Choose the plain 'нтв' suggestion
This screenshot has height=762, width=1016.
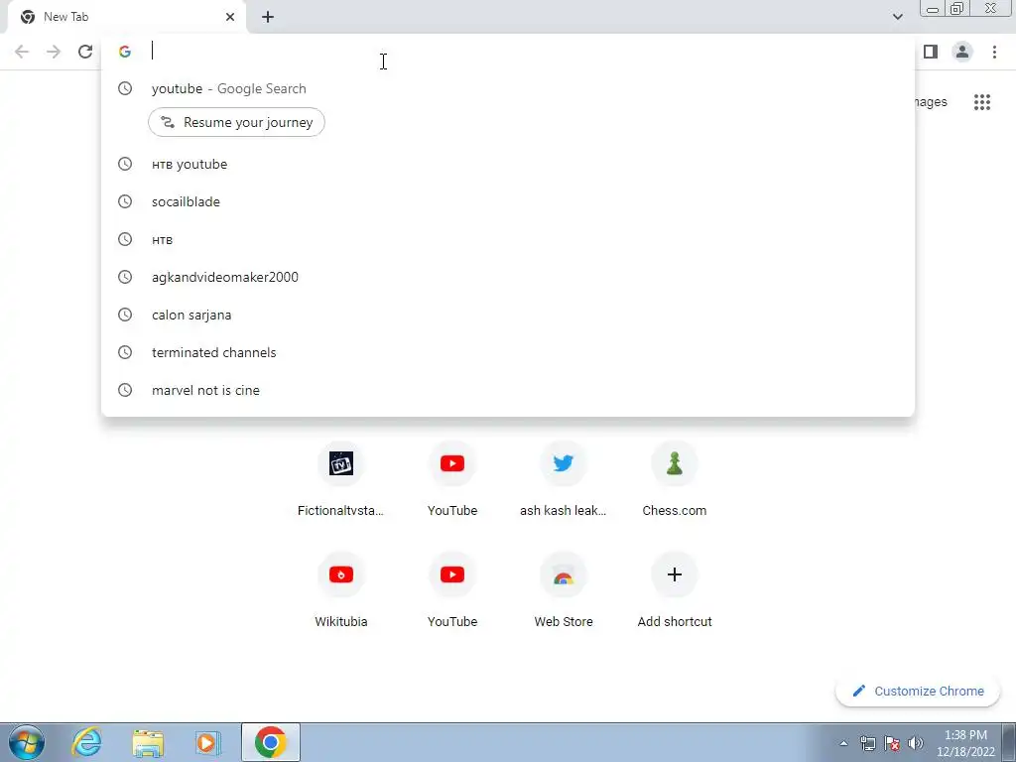(x=508, y=240)
